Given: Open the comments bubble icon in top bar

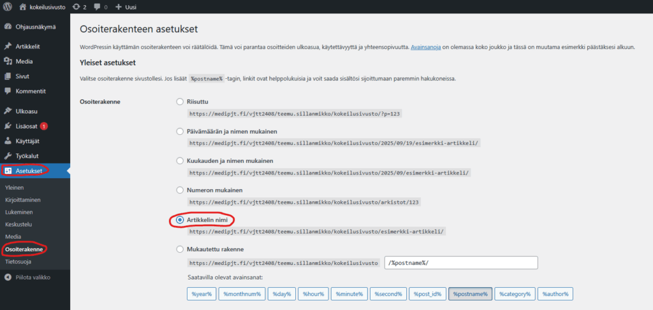Looking at the screenshot, I should 97,7.
